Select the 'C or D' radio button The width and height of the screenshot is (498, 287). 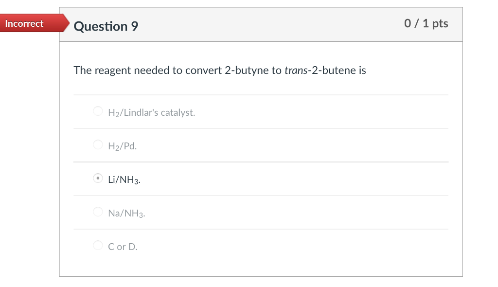tap(98, 245)
